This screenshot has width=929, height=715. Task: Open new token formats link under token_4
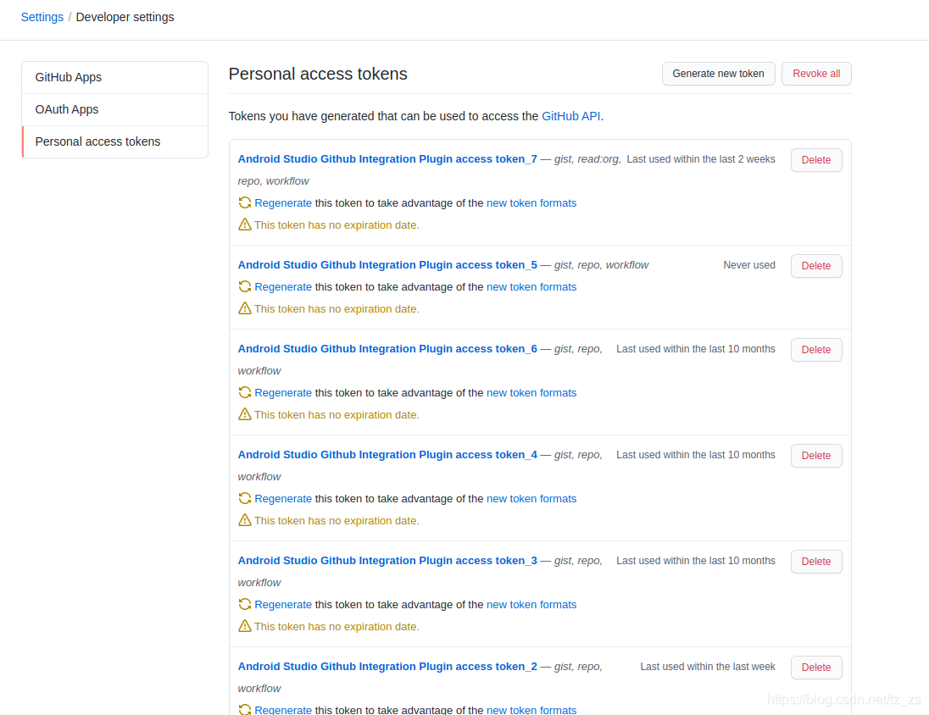pos(531,499)
